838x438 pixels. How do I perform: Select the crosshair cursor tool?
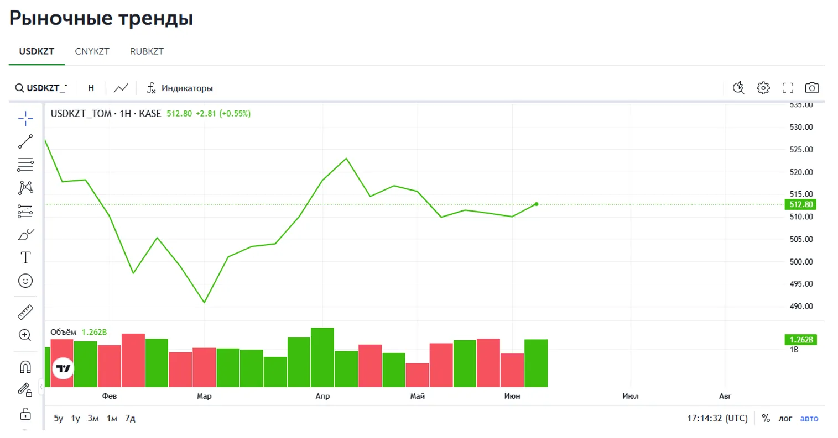(25, 118)
